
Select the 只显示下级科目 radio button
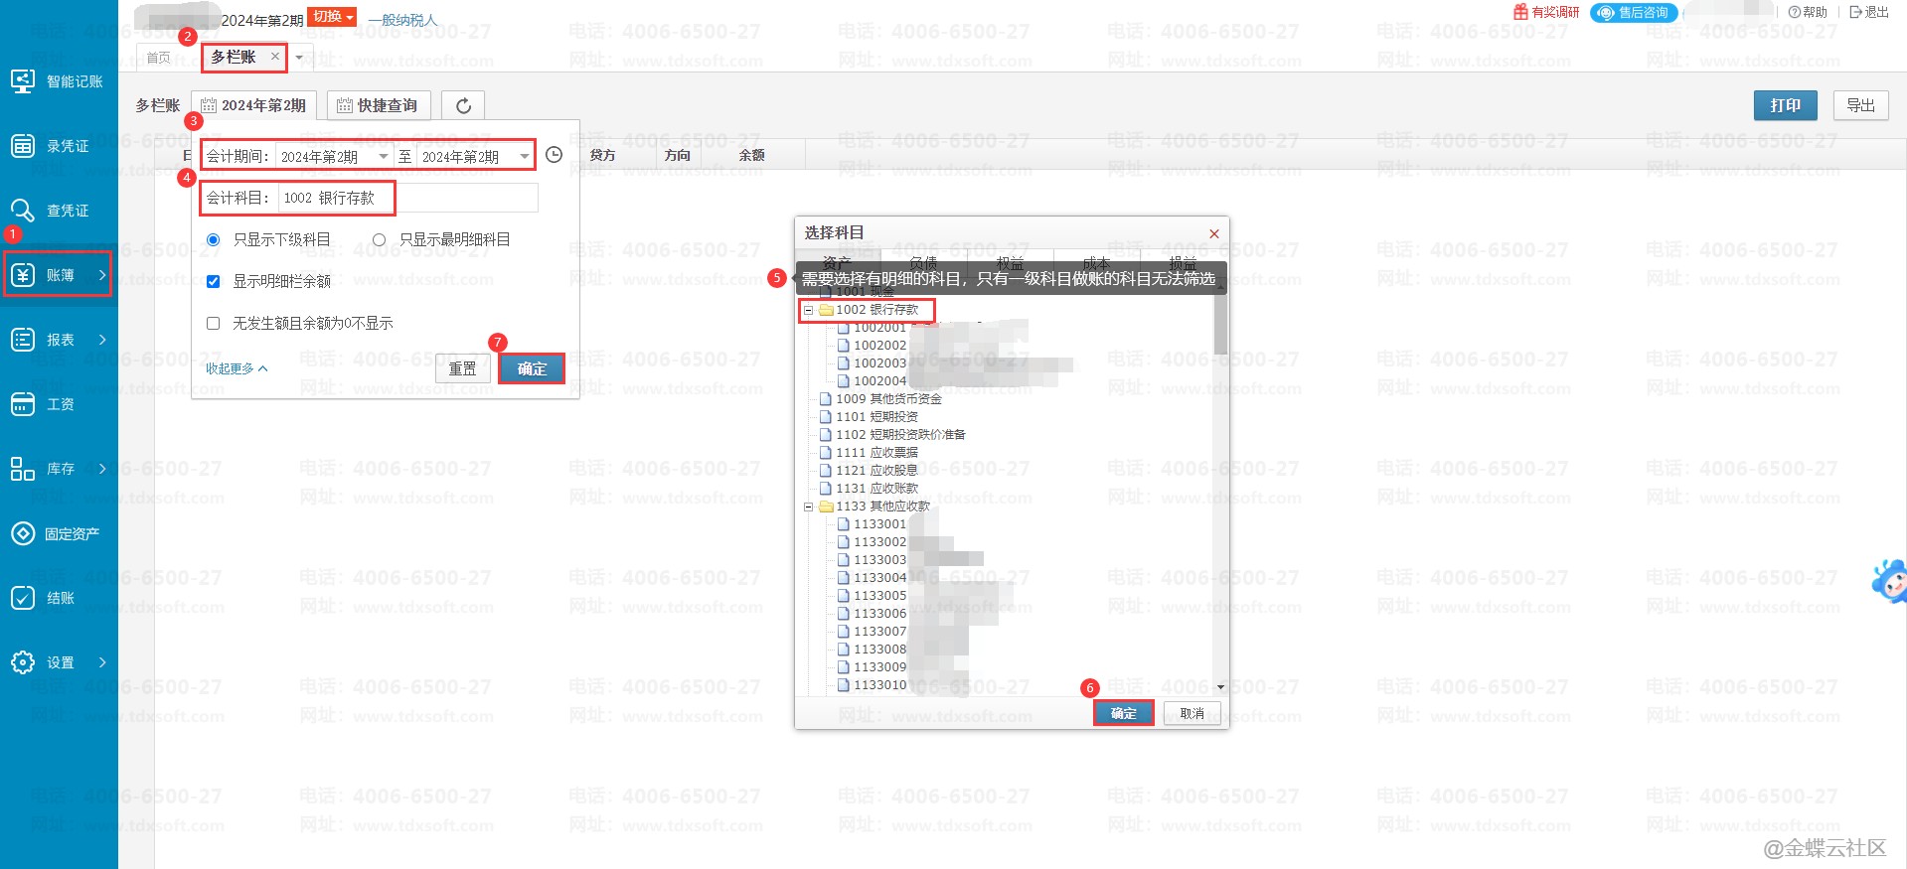point(213,239)
